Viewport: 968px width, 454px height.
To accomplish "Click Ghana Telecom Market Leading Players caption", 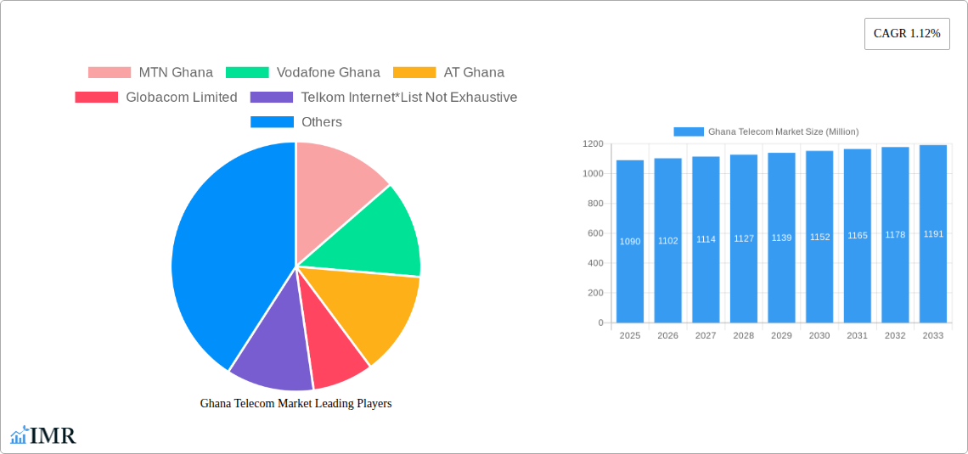I will [295, 403].
